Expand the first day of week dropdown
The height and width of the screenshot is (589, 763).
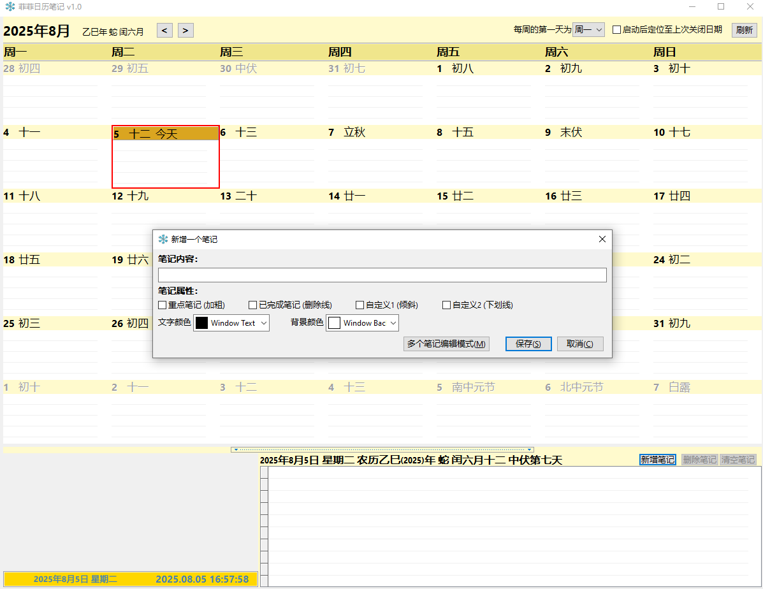tap(588, 29)
